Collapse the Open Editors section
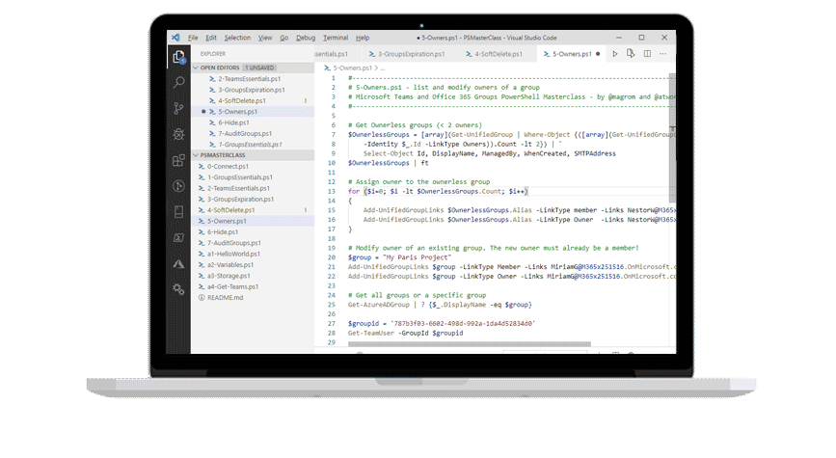This screenshot has width=836, height=458. click(x=196, y=67)
